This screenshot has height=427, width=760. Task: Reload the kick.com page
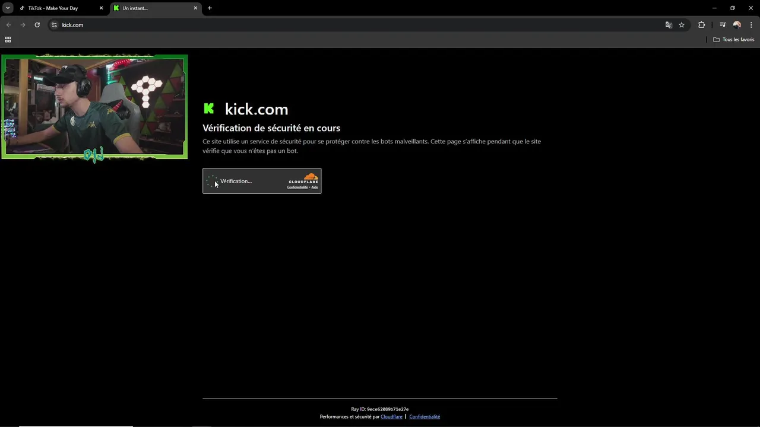click(x=37, y=25)
